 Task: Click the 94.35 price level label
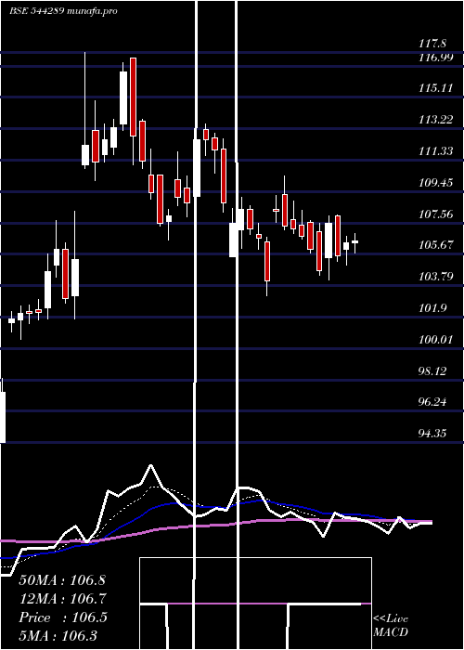pyautogui.click(x=432, y=434)
